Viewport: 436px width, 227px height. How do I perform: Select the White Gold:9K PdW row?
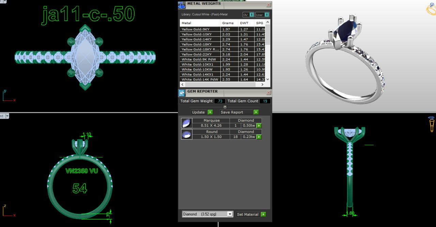(x=222, y=59)
